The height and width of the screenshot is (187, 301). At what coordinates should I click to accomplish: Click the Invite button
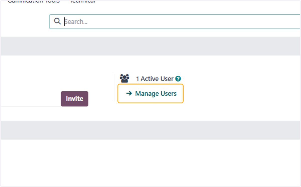[74, 99]
